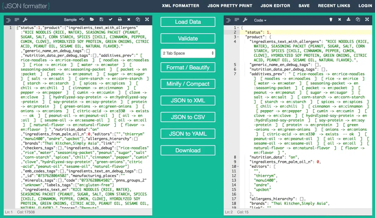
Task: Clear the left editor with the X icon
Action: point(129,20)
